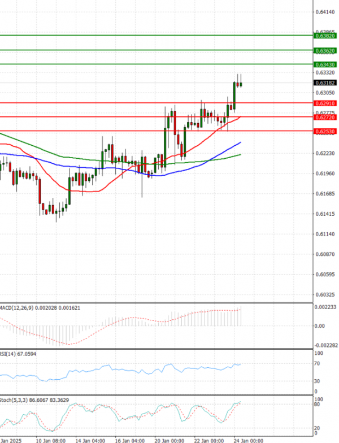Click the RSI scale value 70
Image resolution: width=339 pixels, height=443 pixels.
[317, 363]
